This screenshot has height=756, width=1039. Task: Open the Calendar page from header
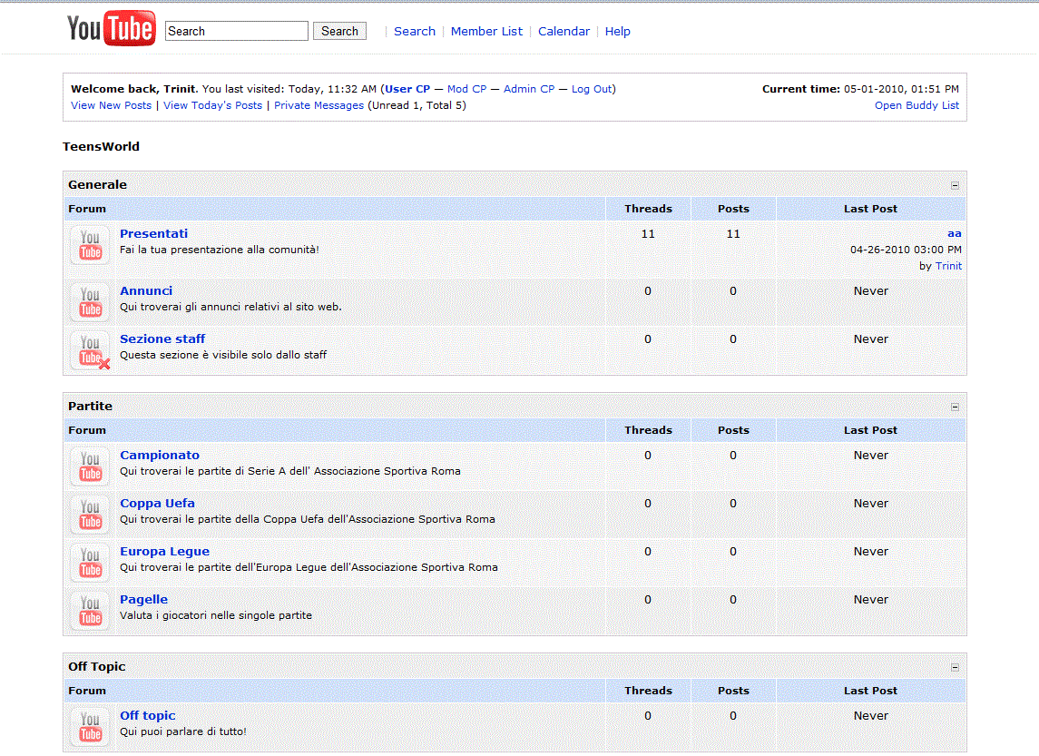tap(564, 31)
